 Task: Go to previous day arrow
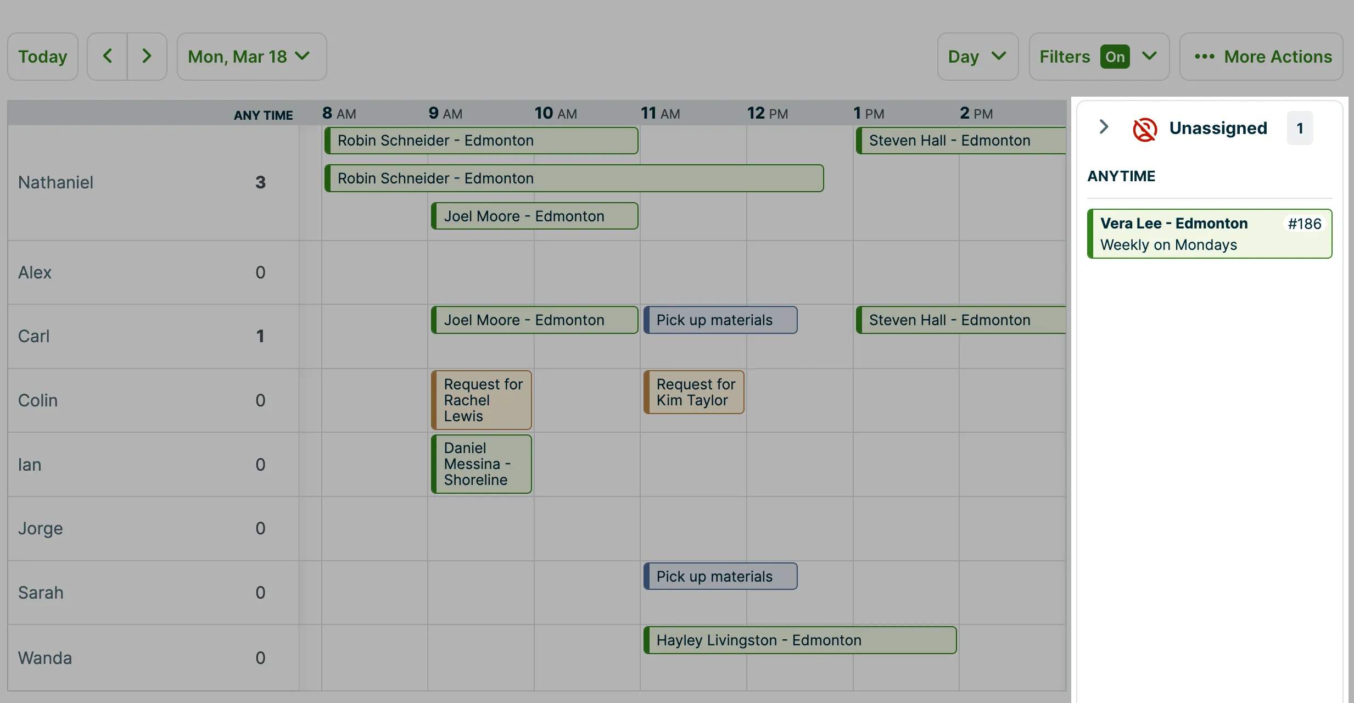click(107, 56)
